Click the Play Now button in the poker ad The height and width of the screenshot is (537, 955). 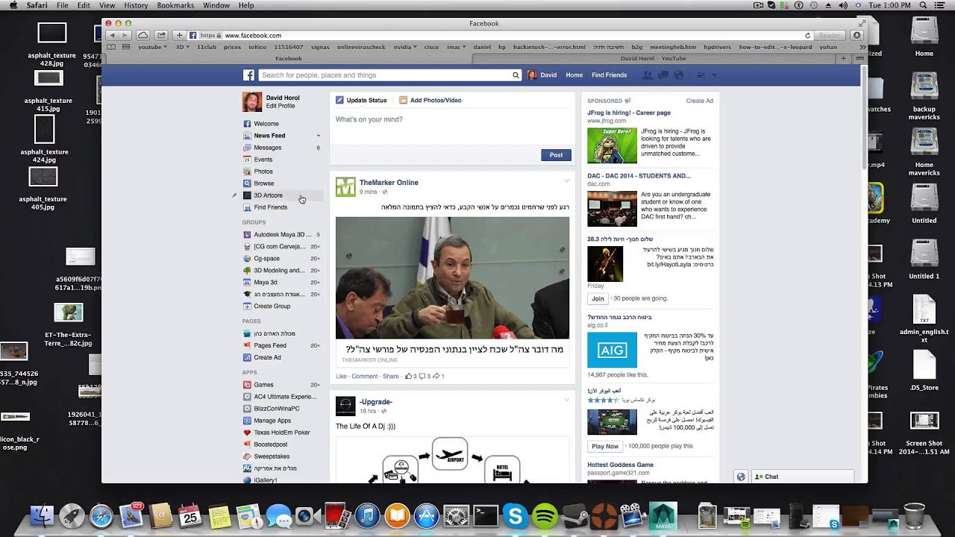pos(605,446)
